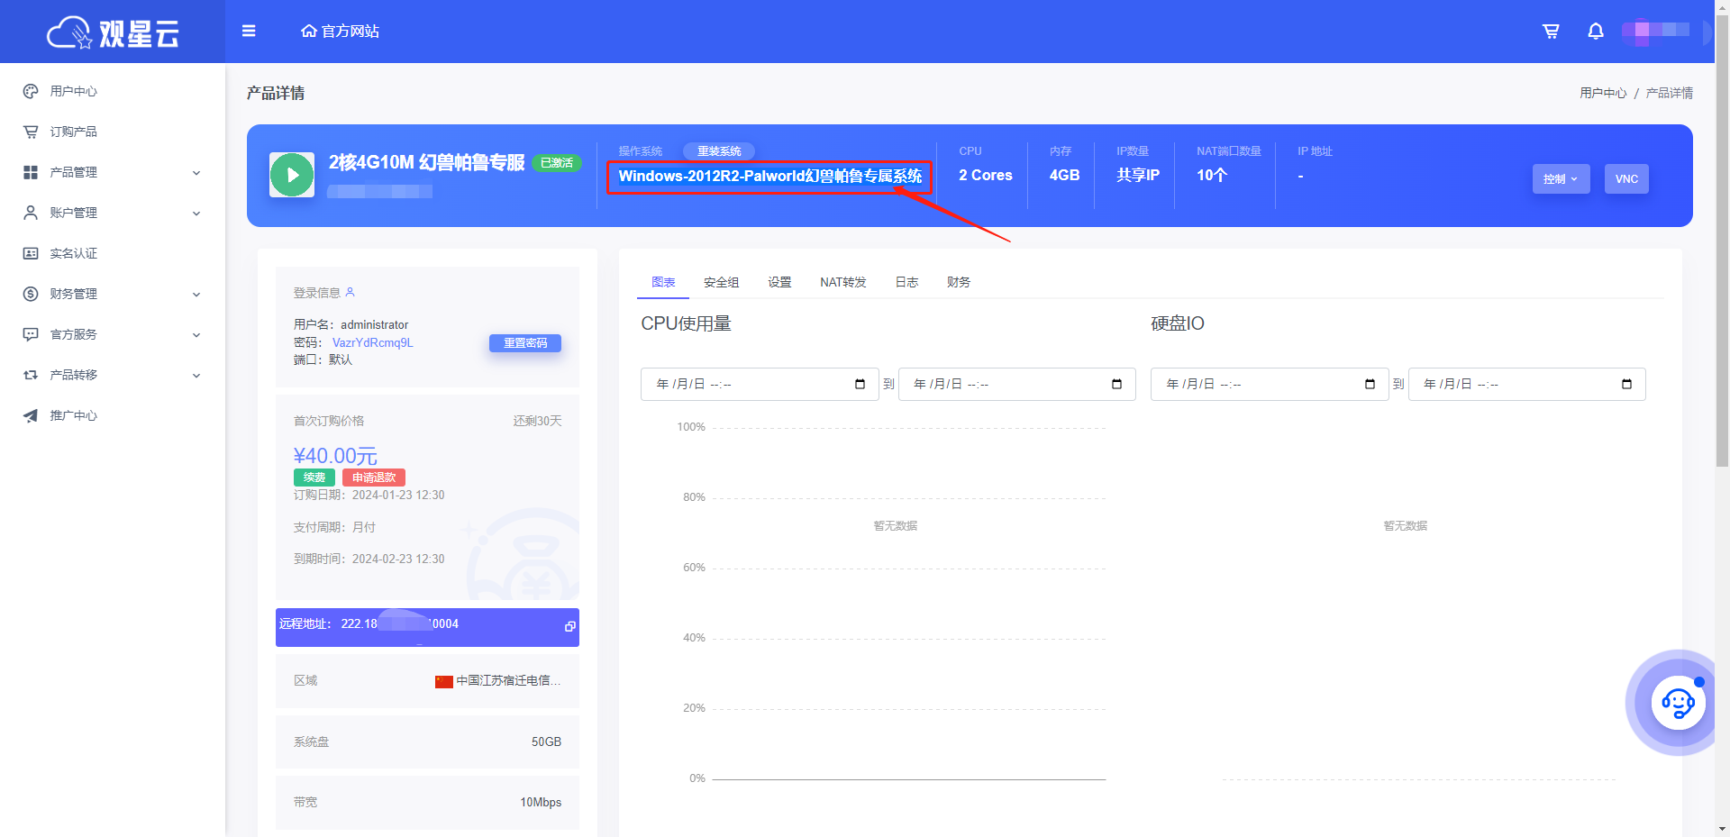1730x837 pixels.
Task: Expand the 账户管理 sidebar menu
Action: (x=196, y=214)
